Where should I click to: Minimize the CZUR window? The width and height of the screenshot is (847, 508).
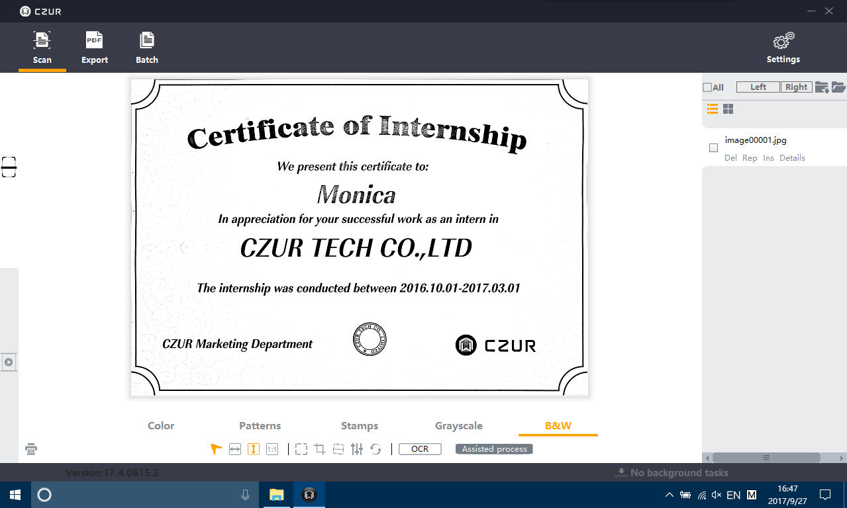point(813,11)
